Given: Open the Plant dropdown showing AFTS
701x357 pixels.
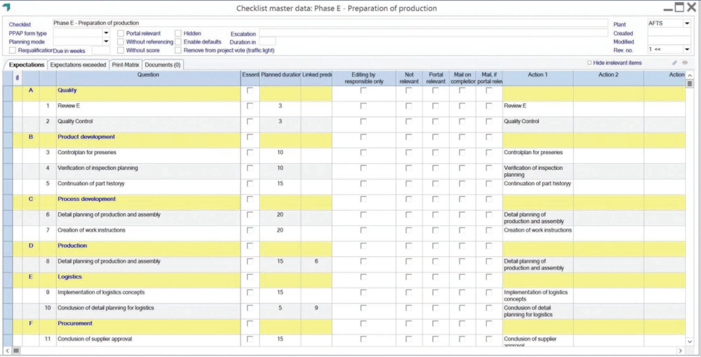Looking at the screenshot, I should point(686,23).
